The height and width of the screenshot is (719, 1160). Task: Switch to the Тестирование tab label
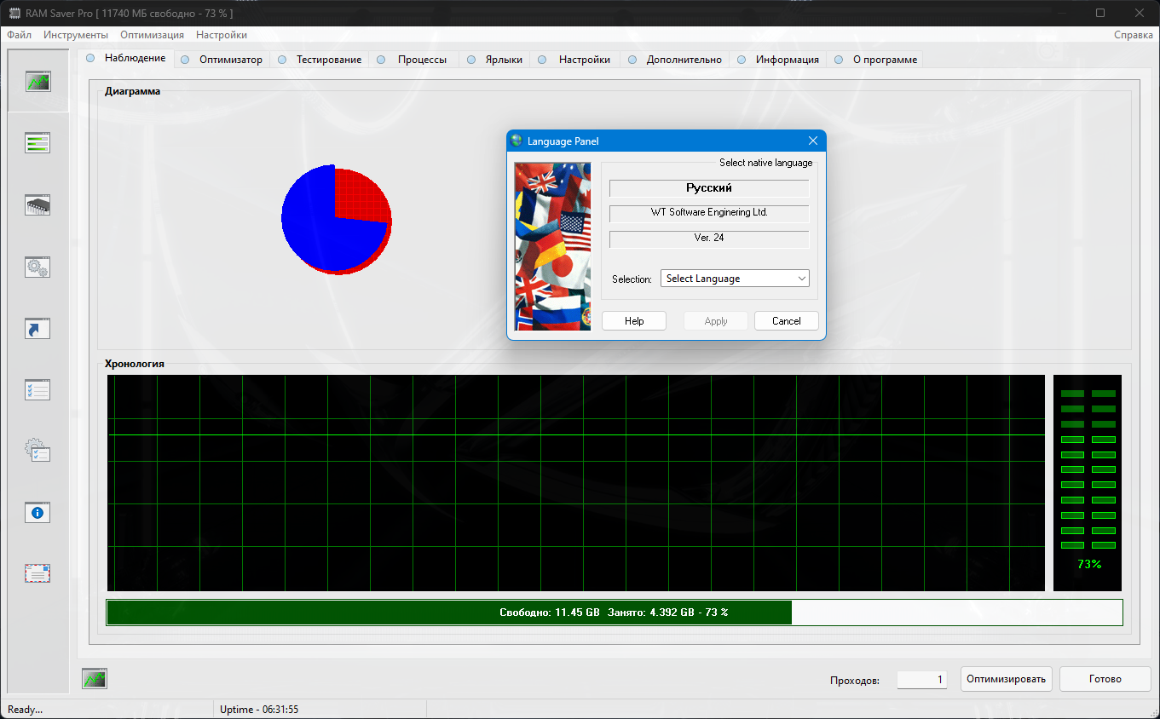coord(329,60)
